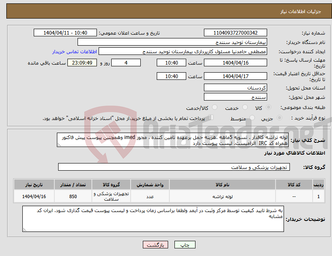The width and height of the screenshot is (332, 256).
Task: Click the resize grip of description textarea
Action: point(59,145)
